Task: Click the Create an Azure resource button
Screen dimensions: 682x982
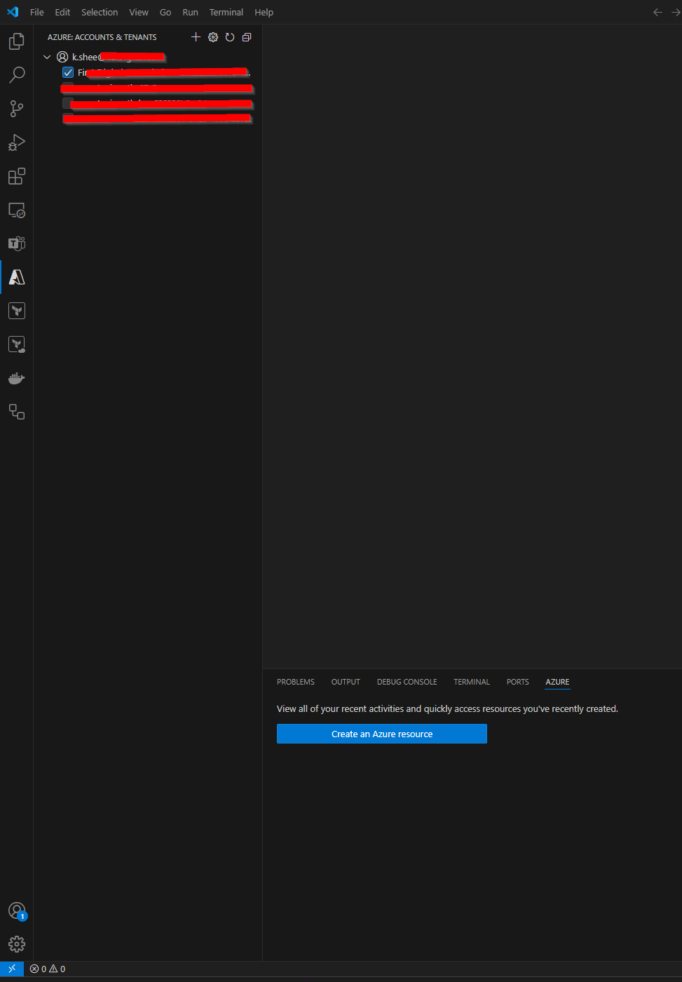Action: pos(381,733)
